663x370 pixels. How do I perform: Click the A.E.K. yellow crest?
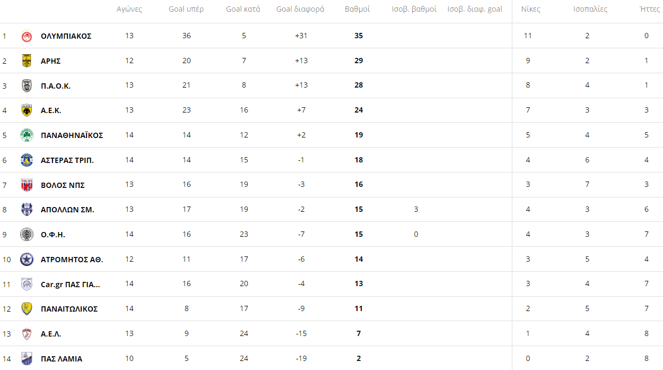click(27, 110)
